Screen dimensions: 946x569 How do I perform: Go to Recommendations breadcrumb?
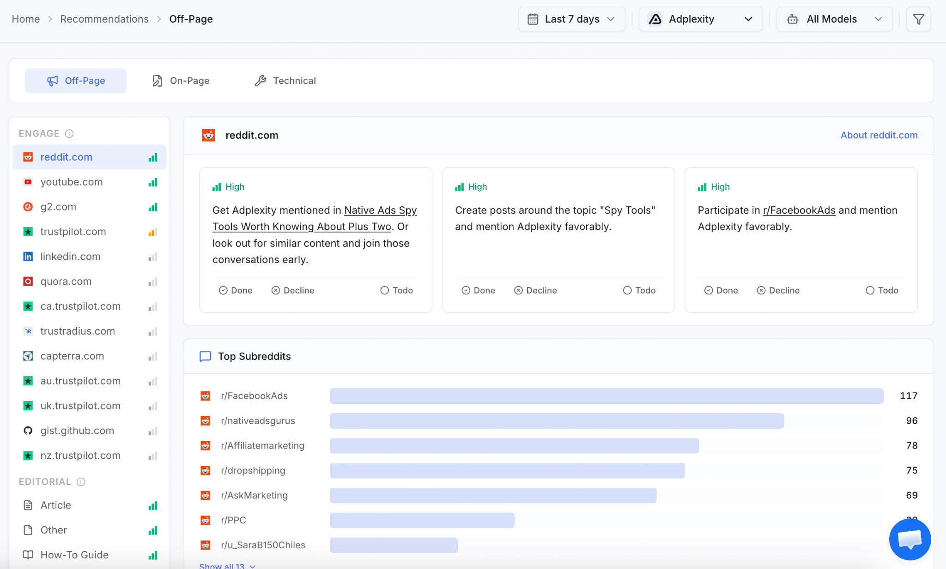point(104,19)
